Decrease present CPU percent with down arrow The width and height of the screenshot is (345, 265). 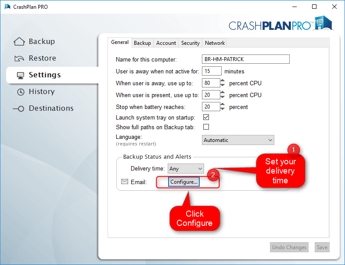[223, 97]
